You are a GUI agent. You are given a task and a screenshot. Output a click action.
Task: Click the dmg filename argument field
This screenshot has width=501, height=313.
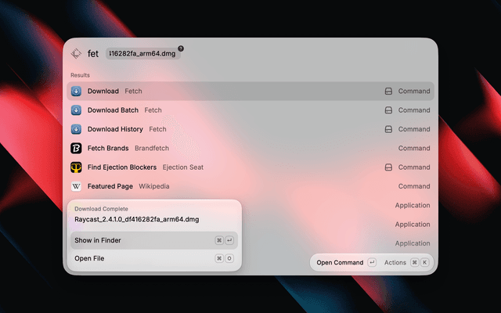[142, 53]
